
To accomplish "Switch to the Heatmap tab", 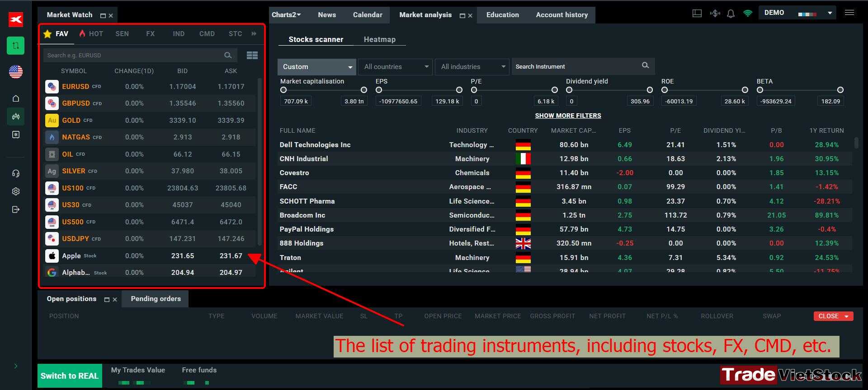I will [x=380, y=39].
